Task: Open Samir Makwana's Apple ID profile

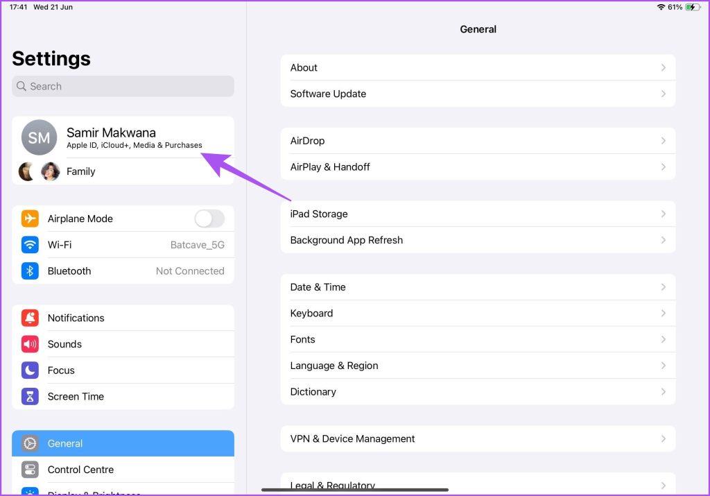Action: 123,137
